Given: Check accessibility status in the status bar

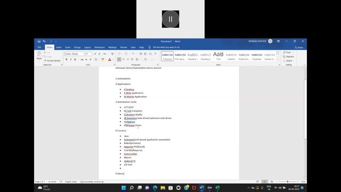Looking at the screenshot, I should pyautogui.click(x=92, y=181).
